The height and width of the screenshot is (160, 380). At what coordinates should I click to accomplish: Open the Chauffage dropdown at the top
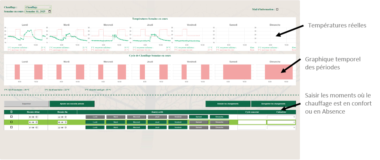click(x=38, y=7)
